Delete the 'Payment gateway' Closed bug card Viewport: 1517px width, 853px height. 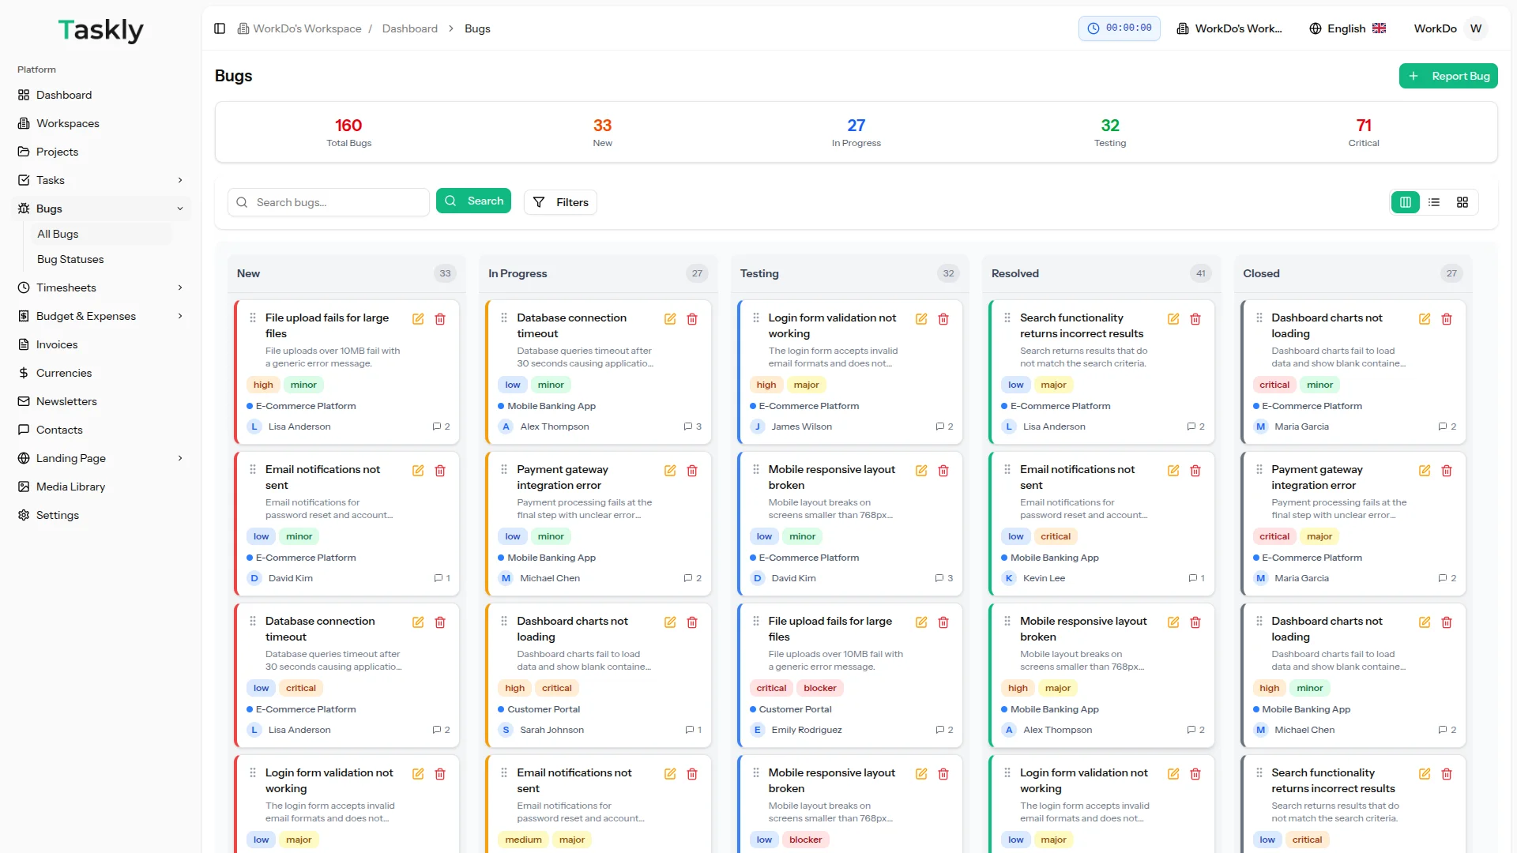(x=1447, y=471)
